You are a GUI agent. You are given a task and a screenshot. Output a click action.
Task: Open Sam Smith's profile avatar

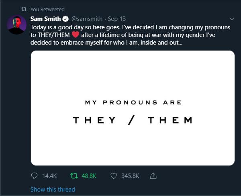(x=16, y=25)
